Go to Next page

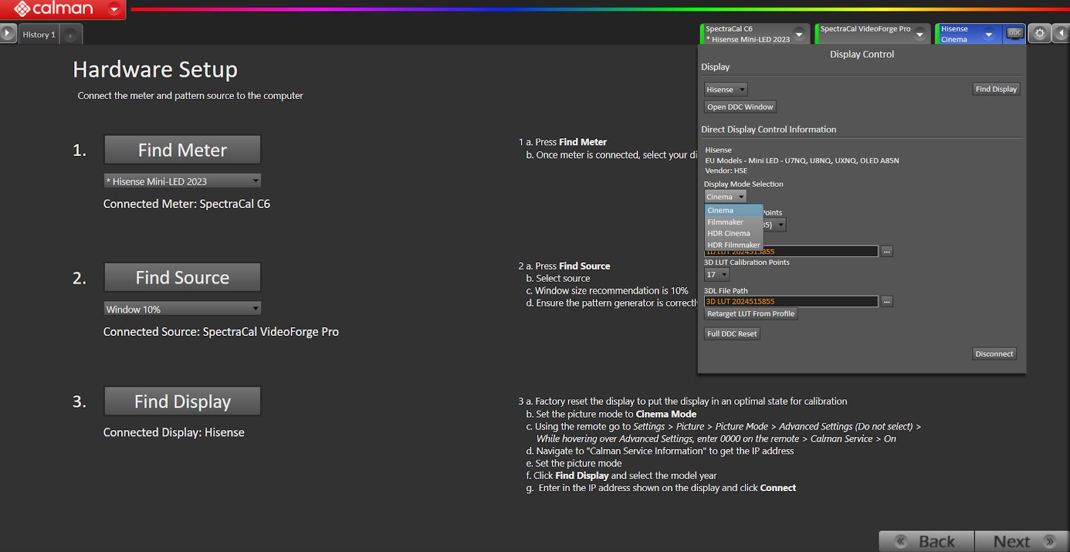[1022, 541]
